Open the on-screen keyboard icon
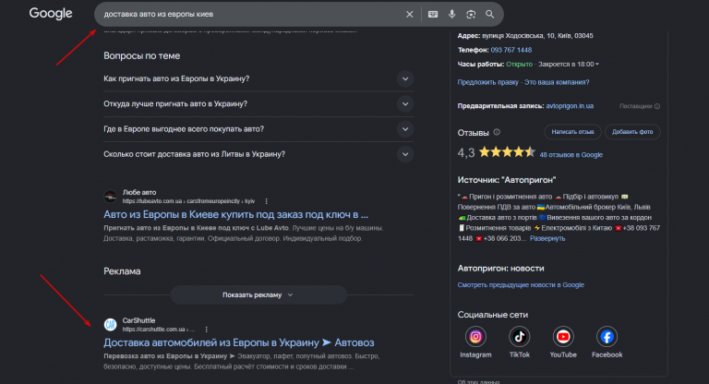 pos(433,15)
